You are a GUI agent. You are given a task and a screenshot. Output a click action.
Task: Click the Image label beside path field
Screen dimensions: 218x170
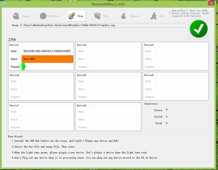pos(15,25)
